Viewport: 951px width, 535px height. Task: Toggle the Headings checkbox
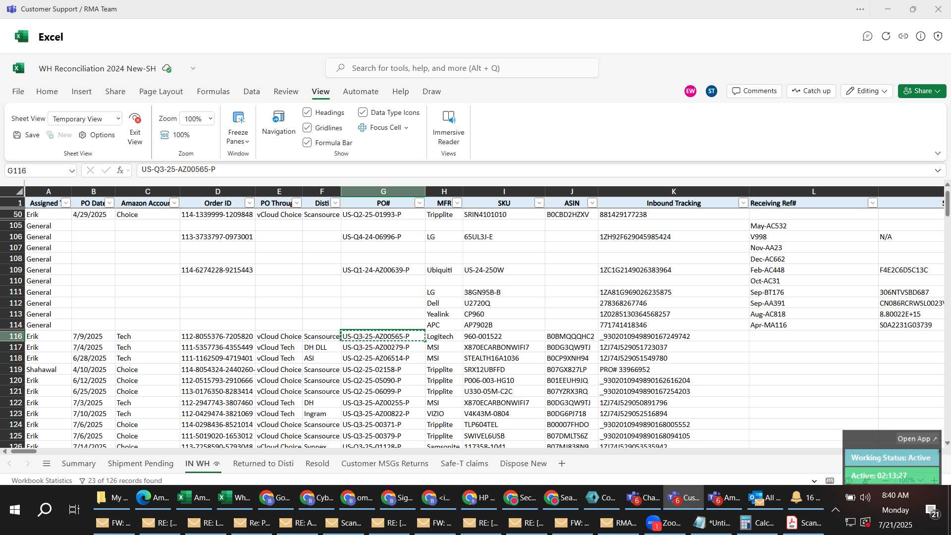point(307,112)
